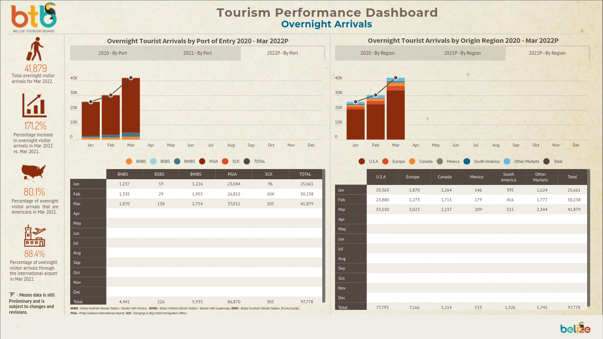Click the airport control tower icon
The image size is (603, 339).
click(34, 236)
